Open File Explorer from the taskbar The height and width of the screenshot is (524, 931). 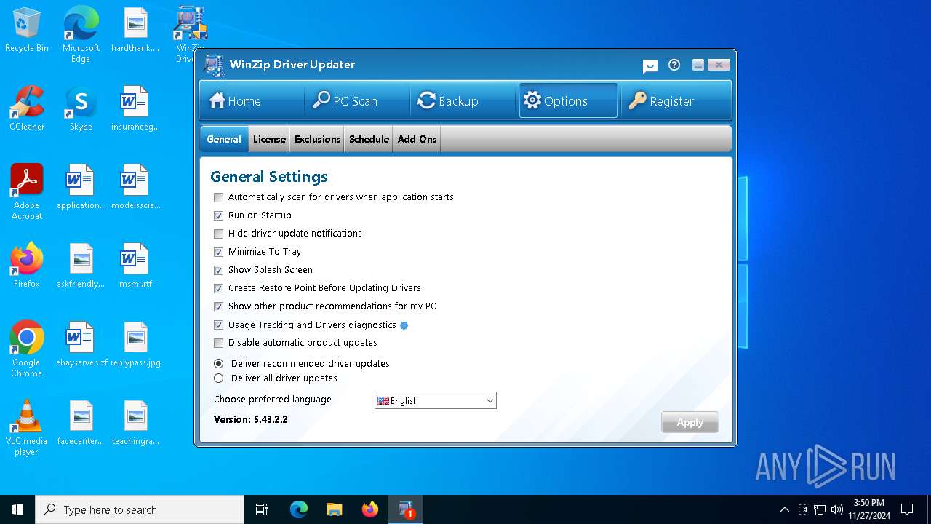(x=334, y=509)
